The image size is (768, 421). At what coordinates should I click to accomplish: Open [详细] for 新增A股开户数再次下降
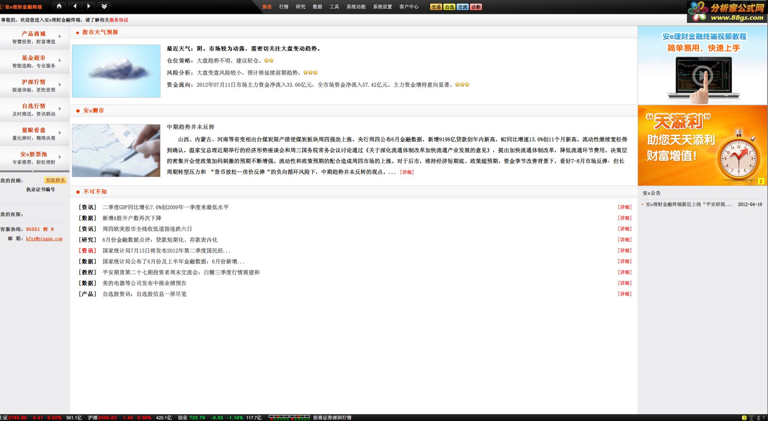point(624,218)
